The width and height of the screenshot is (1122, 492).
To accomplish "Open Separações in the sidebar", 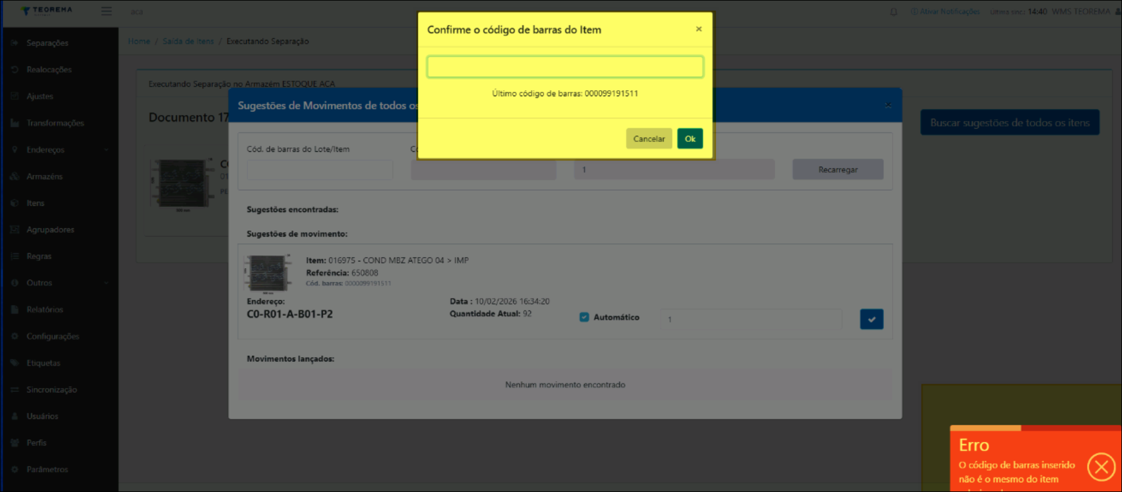I will pyautogui.click(x=47, y=43).
